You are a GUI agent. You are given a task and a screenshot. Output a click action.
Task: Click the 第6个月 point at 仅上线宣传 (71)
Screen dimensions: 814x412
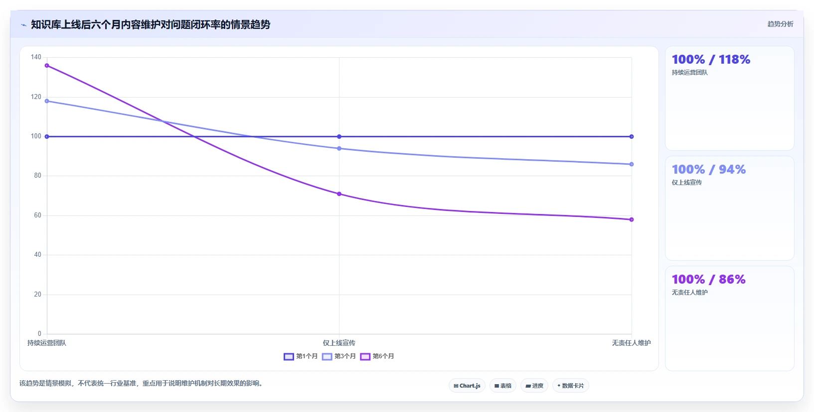[x=339, y=194]
